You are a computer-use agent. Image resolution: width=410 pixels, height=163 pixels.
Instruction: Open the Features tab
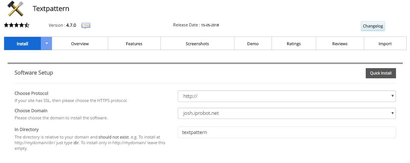[x=134, y=44]
